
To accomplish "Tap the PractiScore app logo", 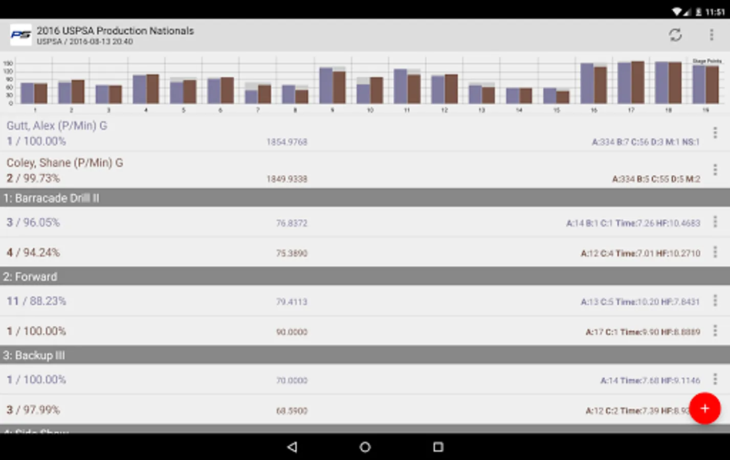I will pyautogui.click(x=21, y=35).
